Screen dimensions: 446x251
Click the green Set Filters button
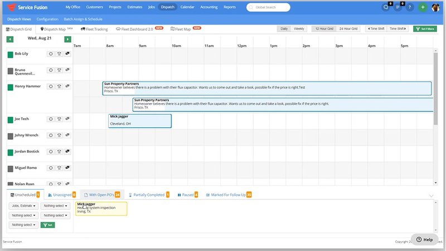[425, 29]
